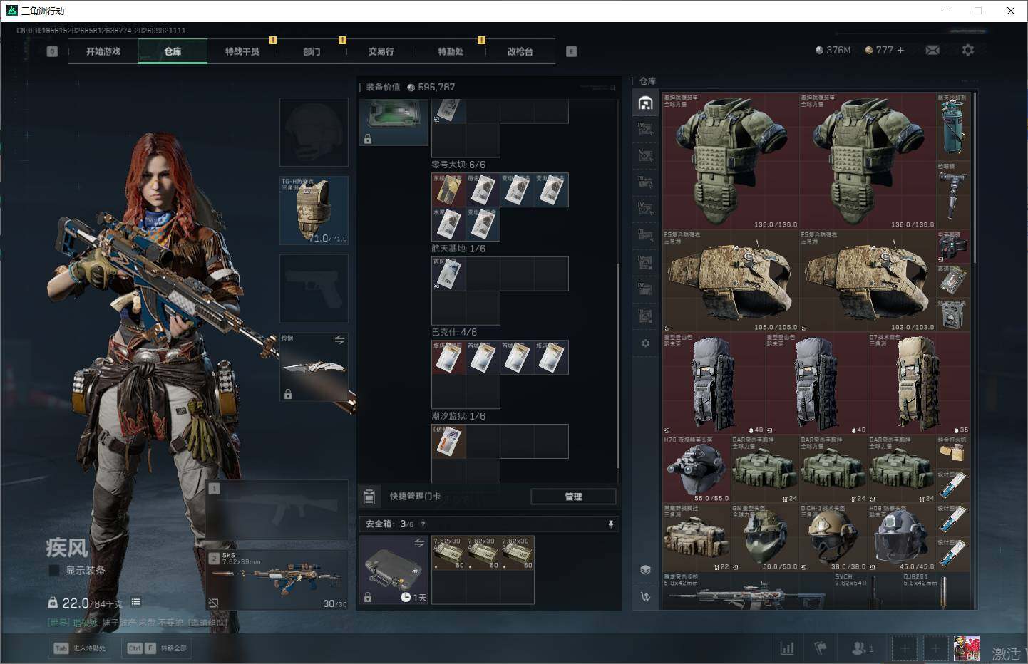Click the unload icon on SKS slot
This screenshot has width=1028, height=664.
click(x=213, y=603)
